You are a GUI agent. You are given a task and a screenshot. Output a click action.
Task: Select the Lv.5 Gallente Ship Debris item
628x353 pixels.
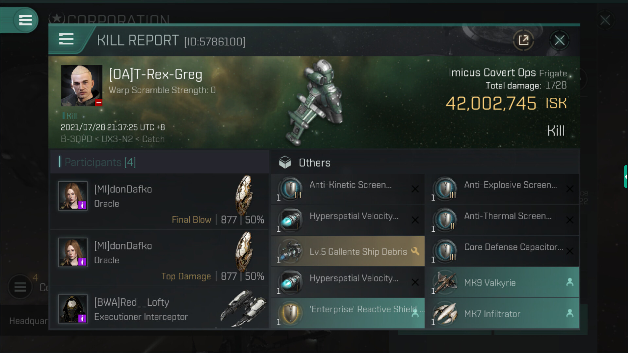click(348, 251)
